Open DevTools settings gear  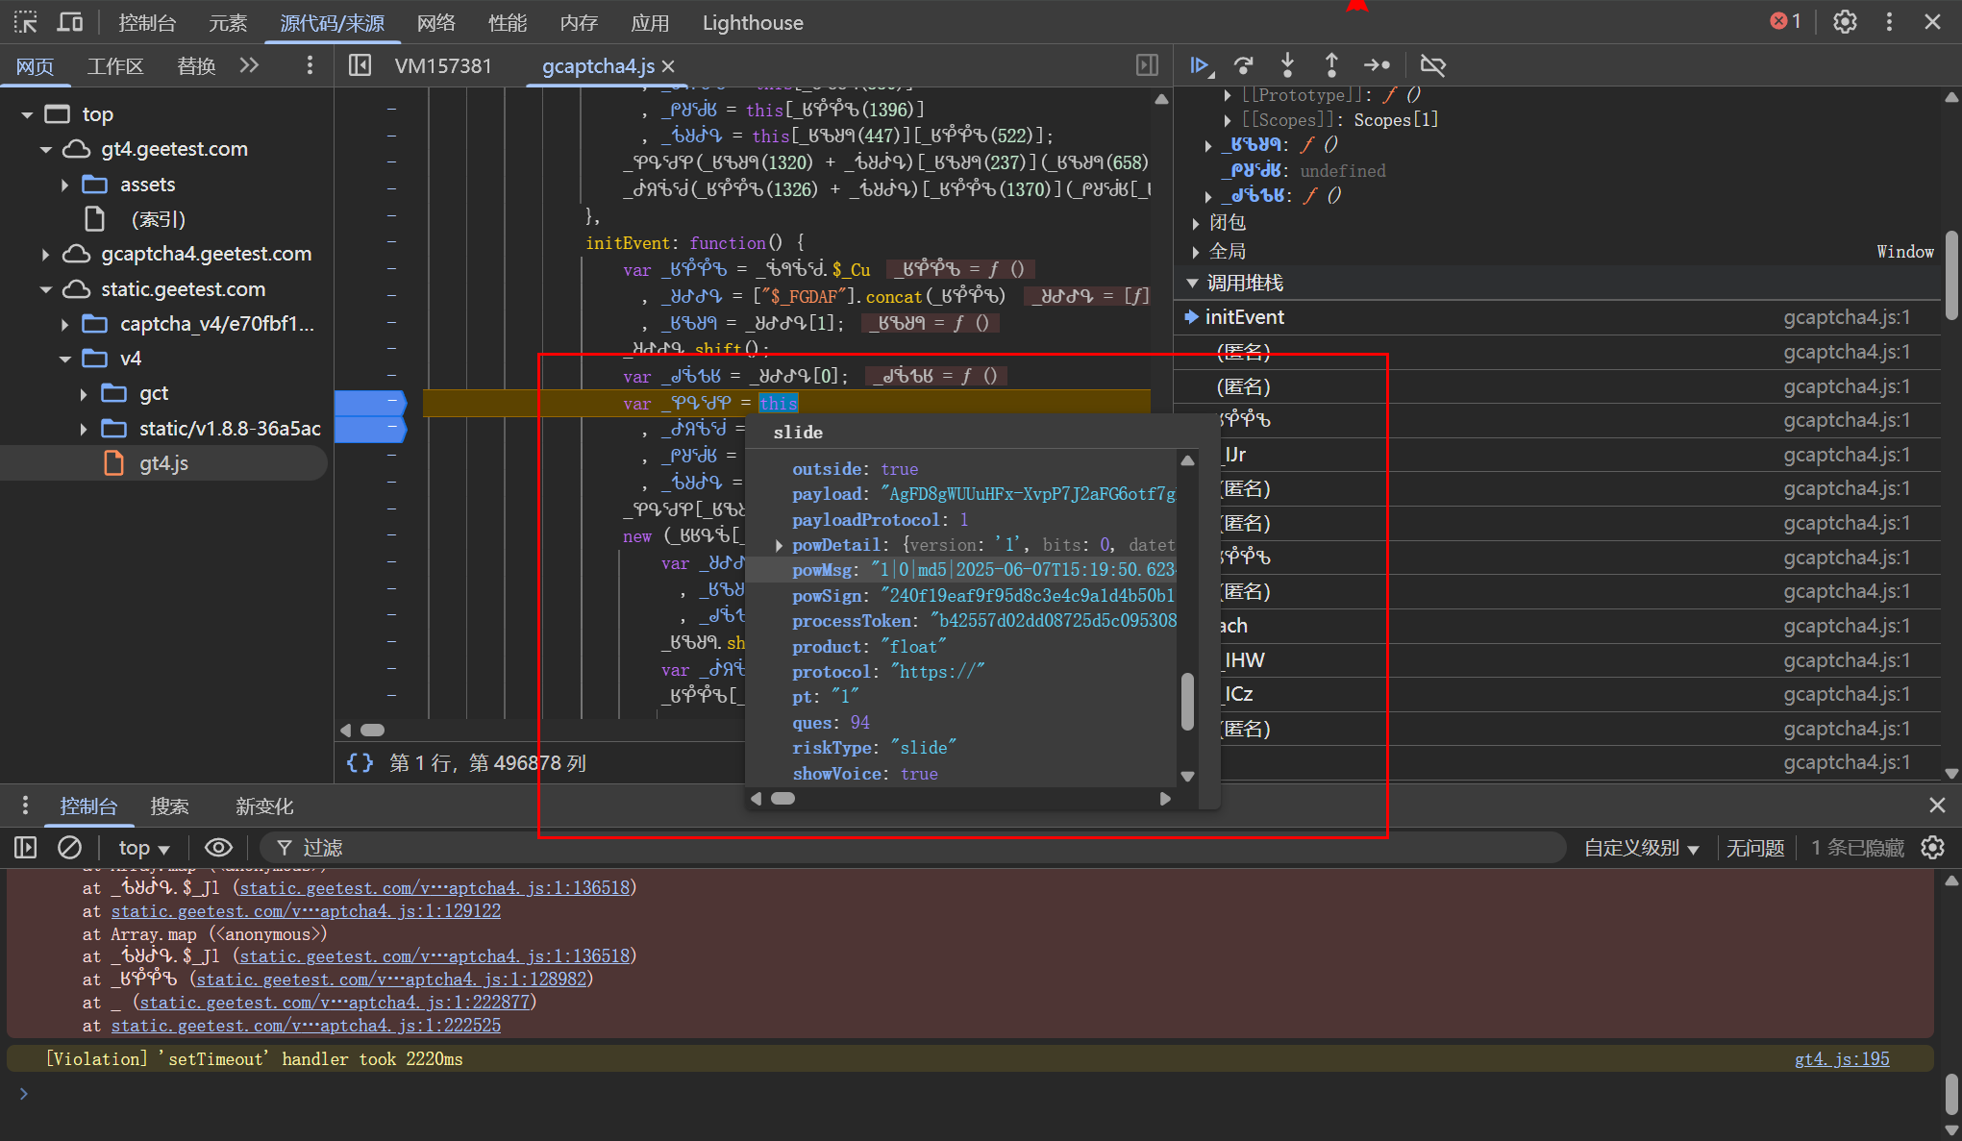coord(1845,22)
